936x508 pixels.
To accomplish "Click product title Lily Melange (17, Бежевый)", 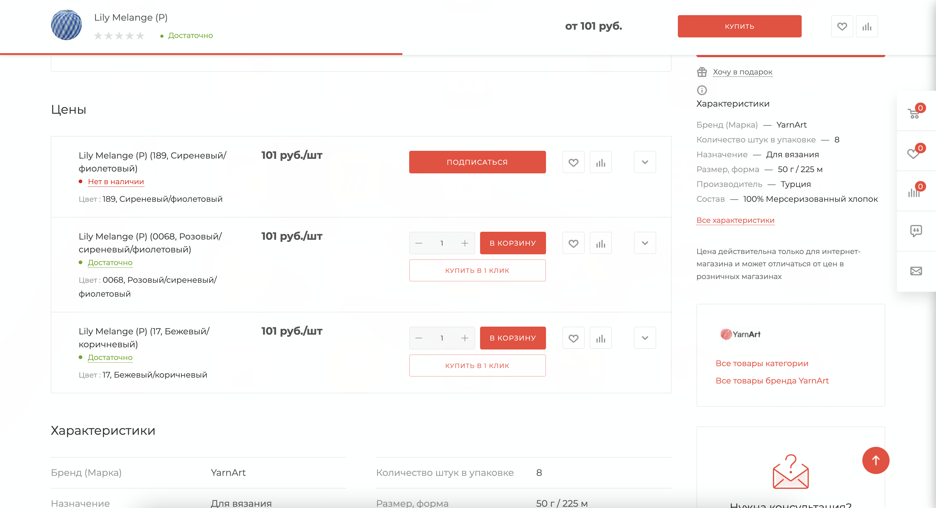I will (144, 337).
